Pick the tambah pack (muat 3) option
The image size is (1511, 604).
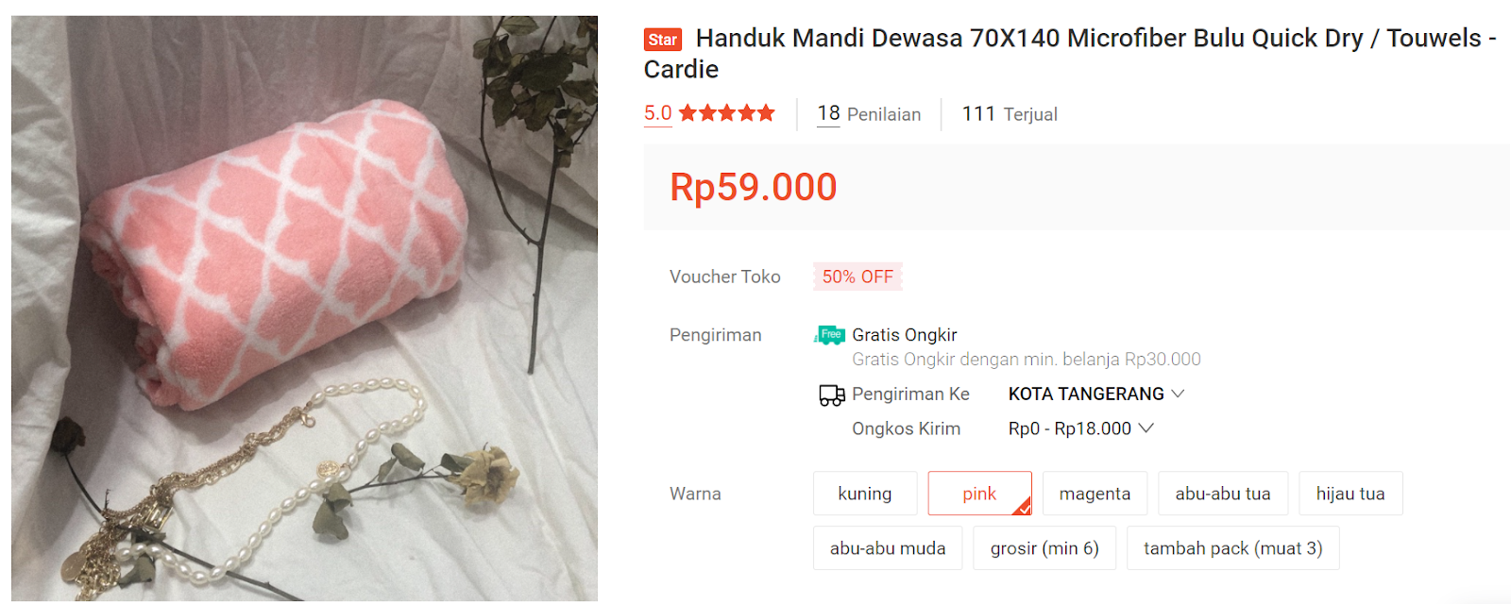pos(1233,548)
